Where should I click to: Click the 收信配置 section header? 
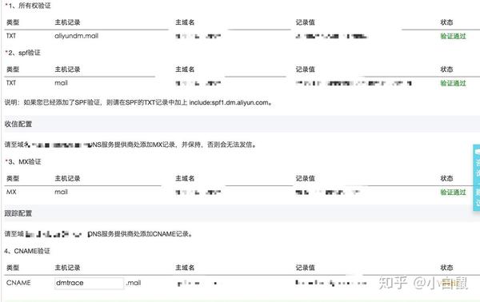coord(18,124)
